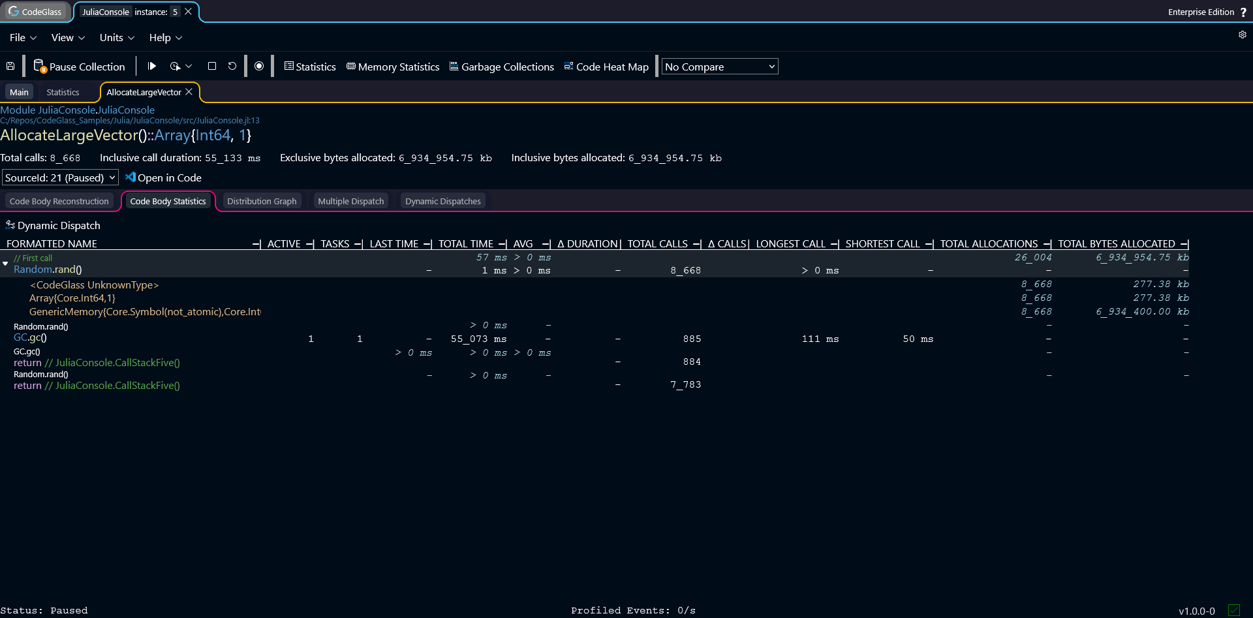Open the File menu

click(23, 38)
